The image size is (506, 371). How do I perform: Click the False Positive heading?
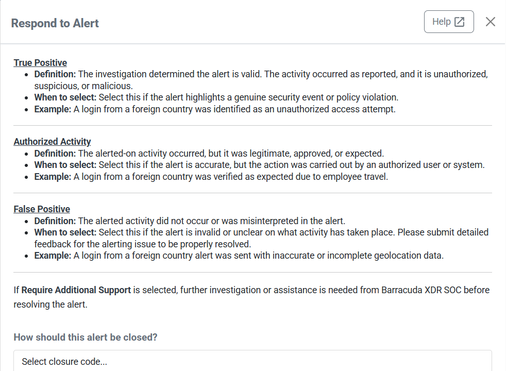click(42, 209)
